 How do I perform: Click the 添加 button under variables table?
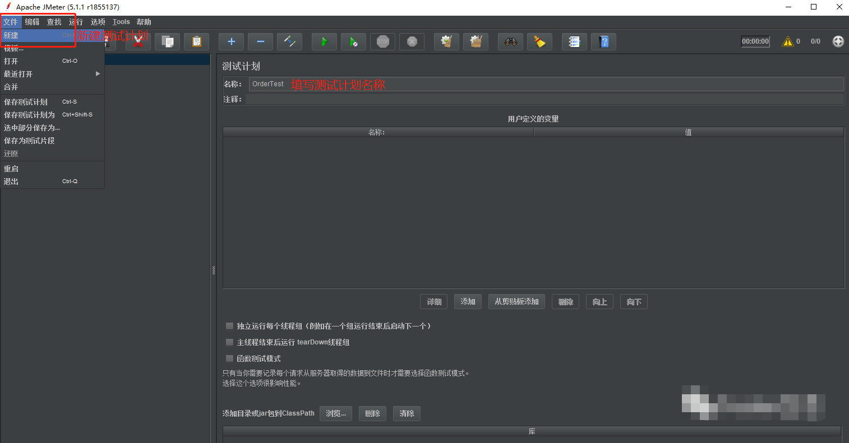[x=468, y=302]
